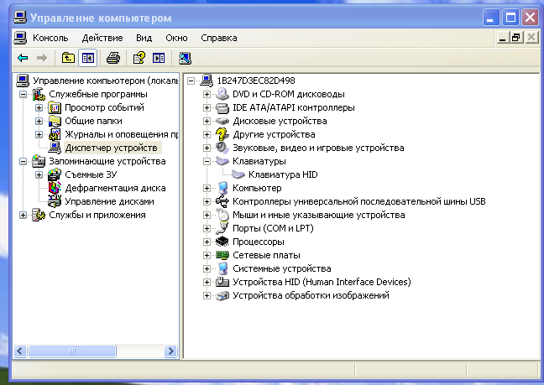Click the Просмотр событий icon
This screenshot has width=544, height=385.
[x=55, y=107]
